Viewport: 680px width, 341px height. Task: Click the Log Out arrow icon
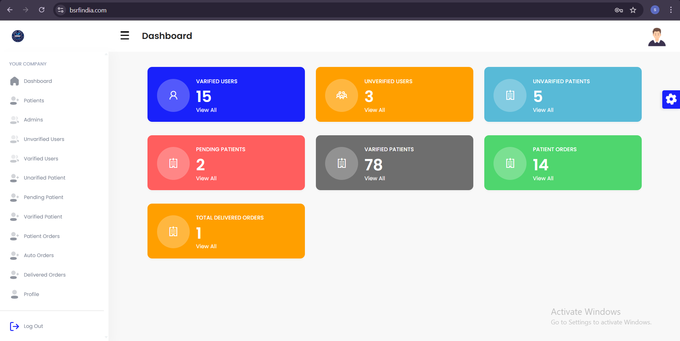coord(15,326)
